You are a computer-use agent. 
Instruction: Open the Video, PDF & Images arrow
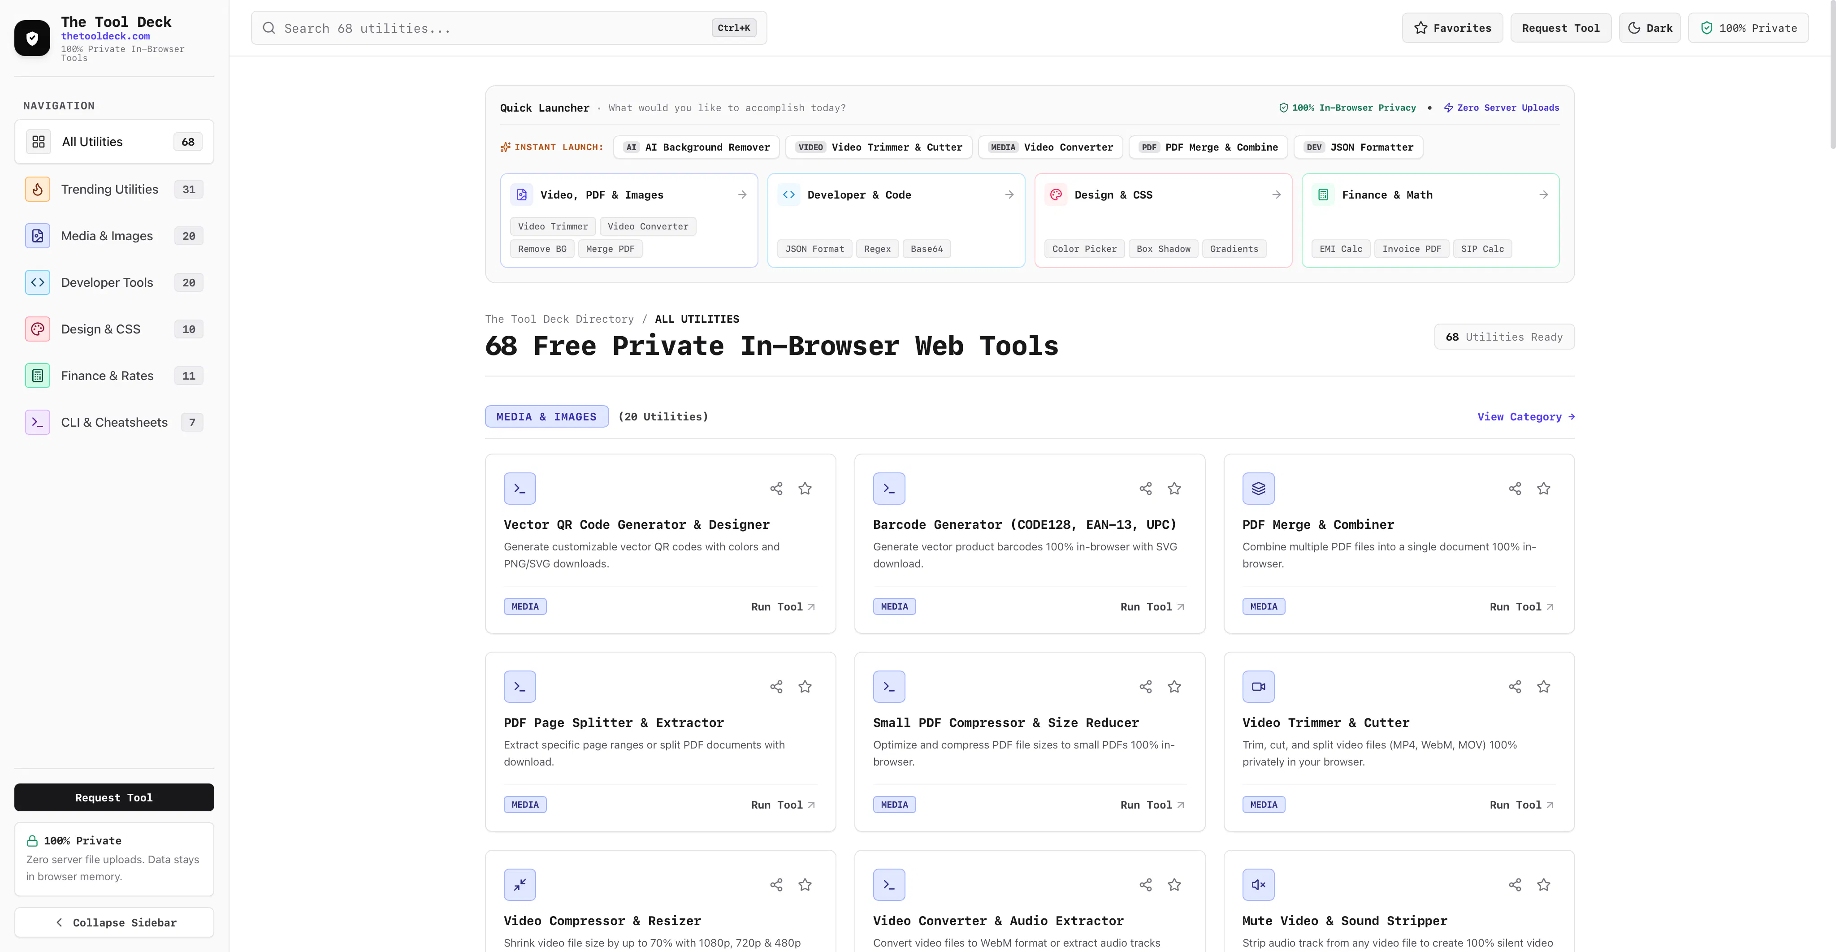(x=742, y=195)
